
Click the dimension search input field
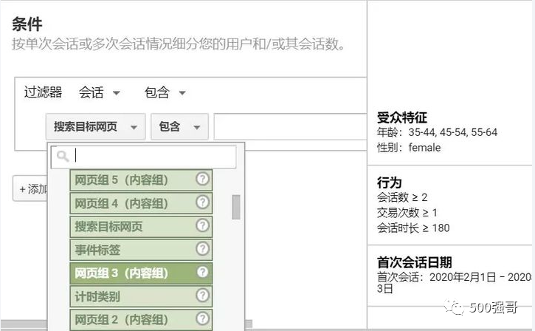pyautogui.click(x=144, y=157)
